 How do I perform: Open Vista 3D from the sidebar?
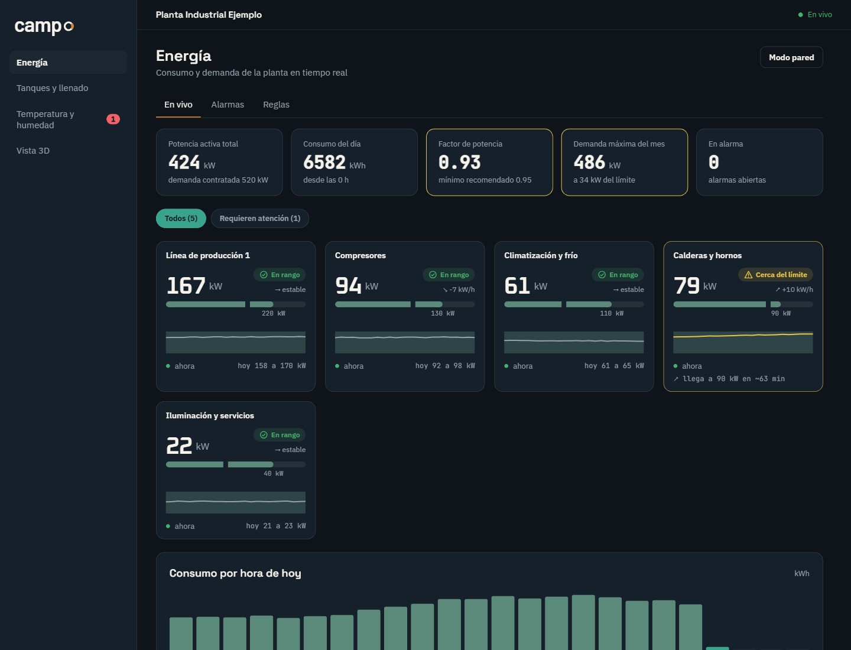coord(68,151)
